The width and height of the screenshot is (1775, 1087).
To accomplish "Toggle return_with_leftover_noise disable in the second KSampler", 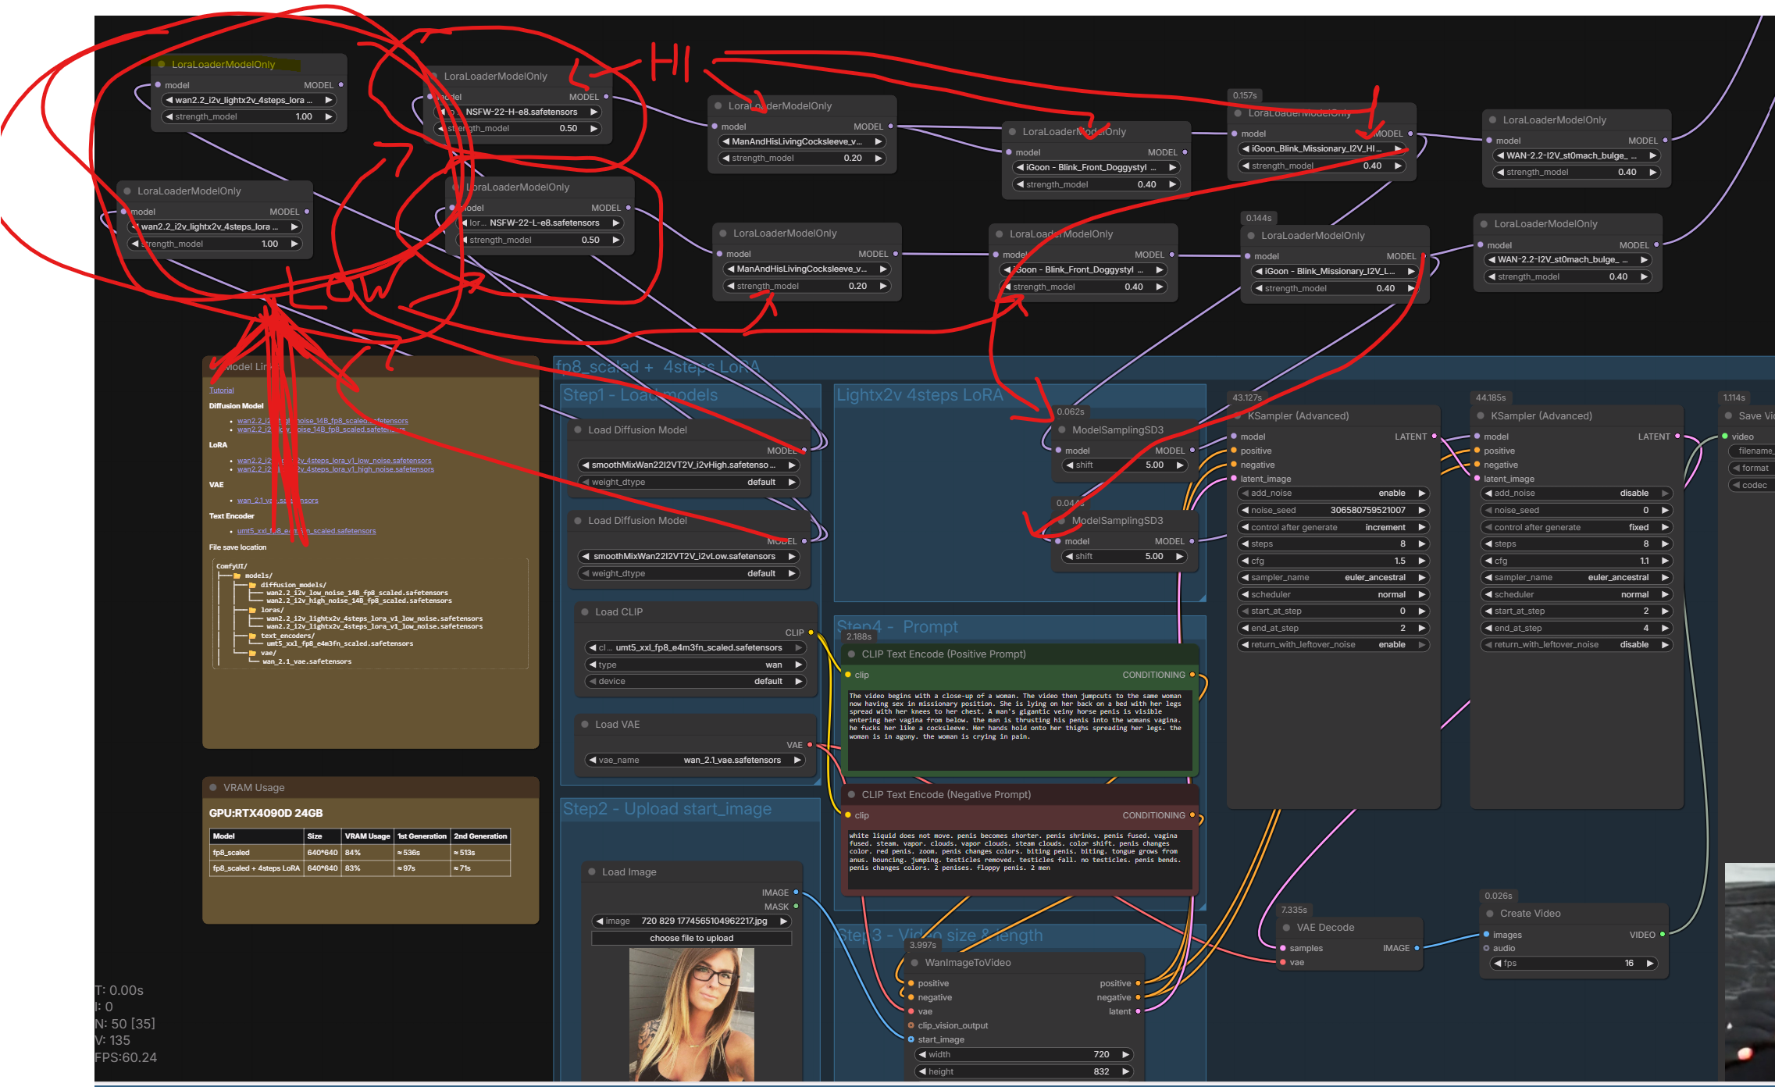I will (1577, 645).
